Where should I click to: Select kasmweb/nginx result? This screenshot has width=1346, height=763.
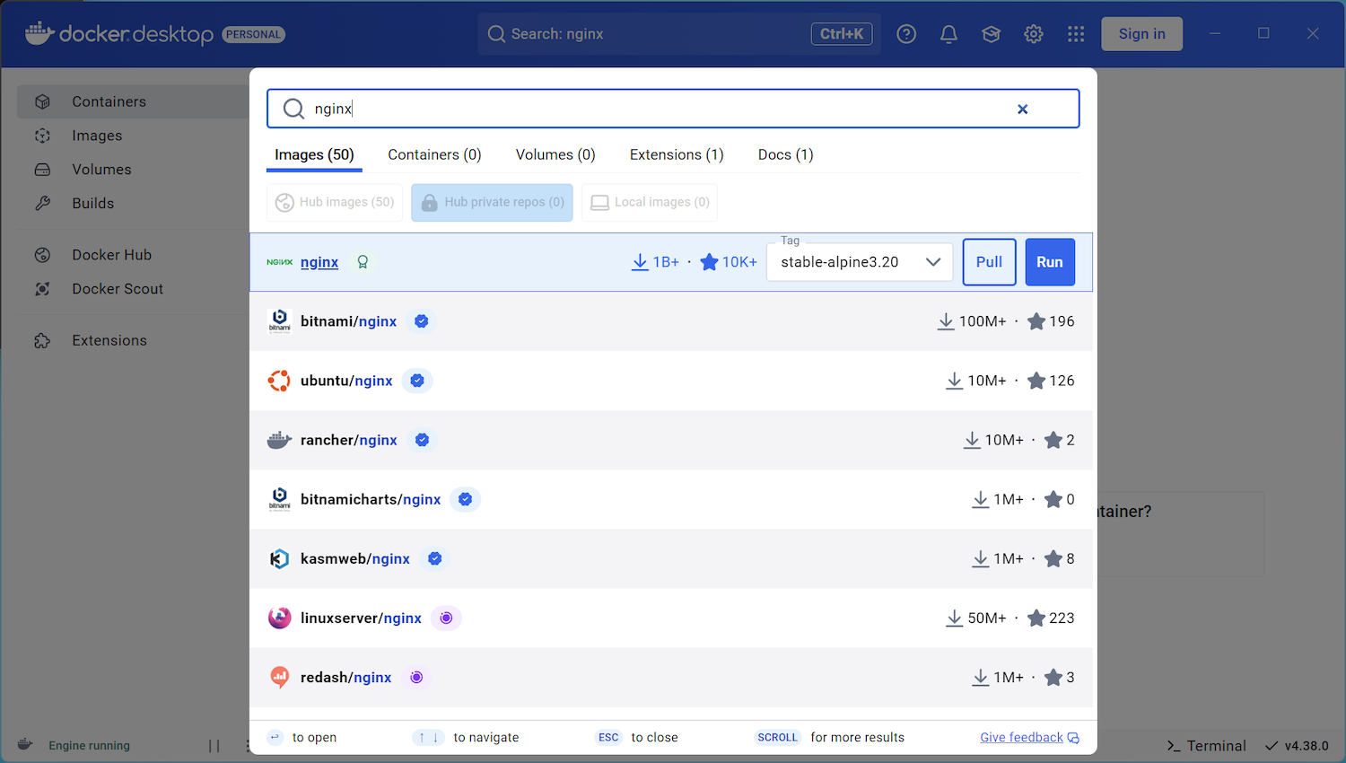point(671,558)
